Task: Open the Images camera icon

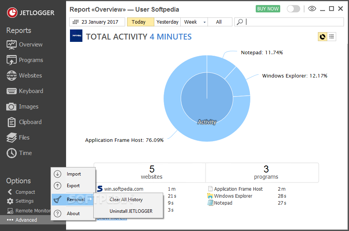Action: pyautogui.click(x=11, y=107)
